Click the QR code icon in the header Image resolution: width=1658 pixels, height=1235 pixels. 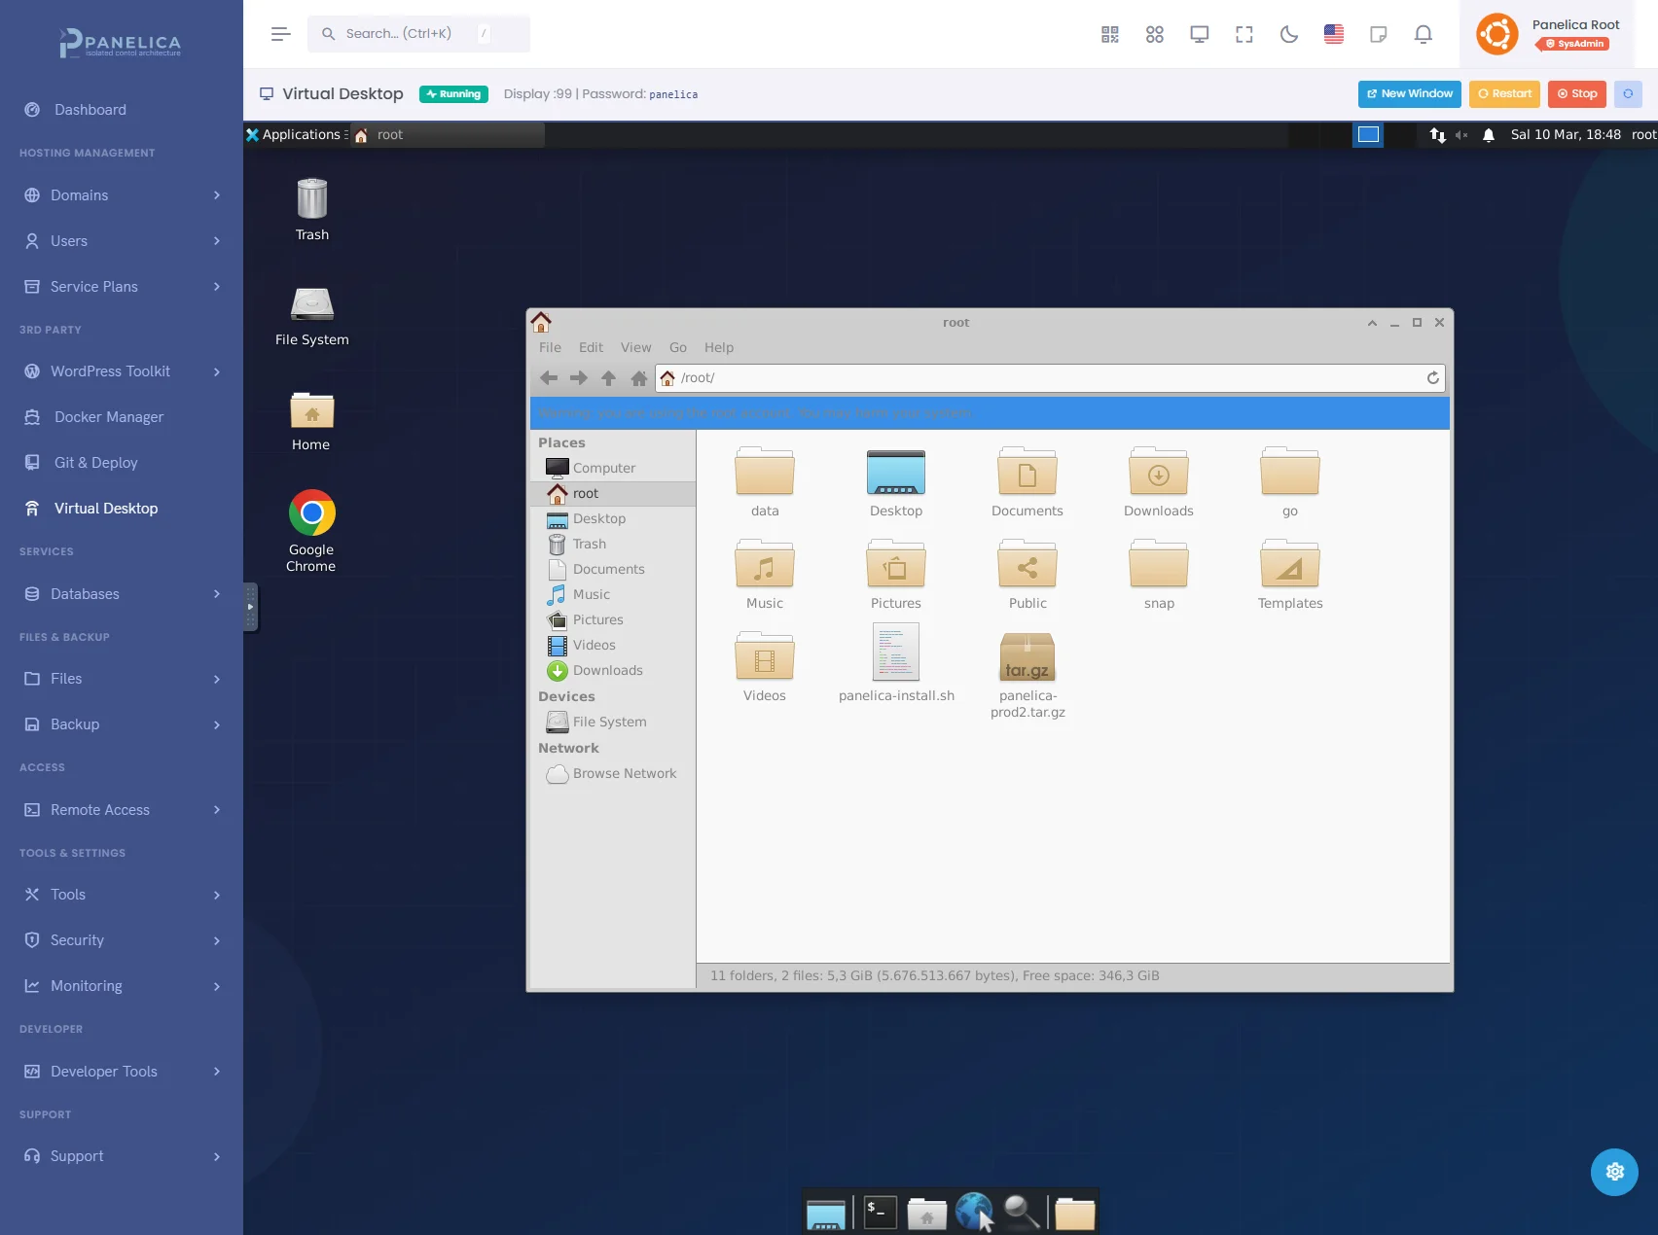click(x=1108, y=34)
